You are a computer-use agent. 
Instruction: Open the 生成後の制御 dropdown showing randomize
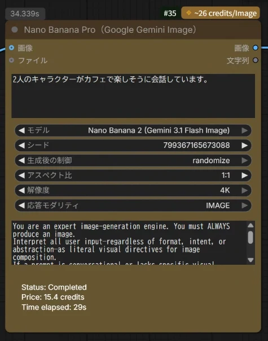[133, 160]
